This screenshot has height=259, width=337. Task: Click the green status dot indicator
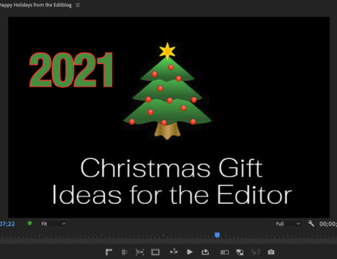[x=30, y=223]
